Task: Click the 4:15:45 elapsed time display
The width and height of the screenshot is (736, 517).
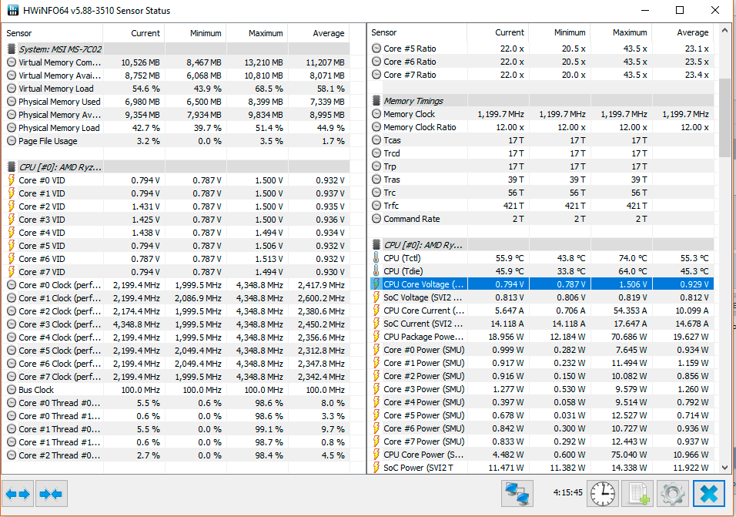Action: pos(567,492)
